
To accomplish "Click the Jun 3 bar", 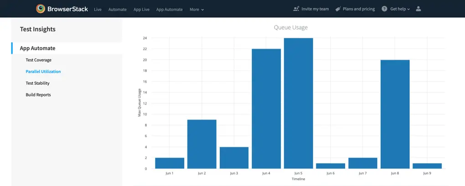I will pyautogui.click(x=234, y=158).
